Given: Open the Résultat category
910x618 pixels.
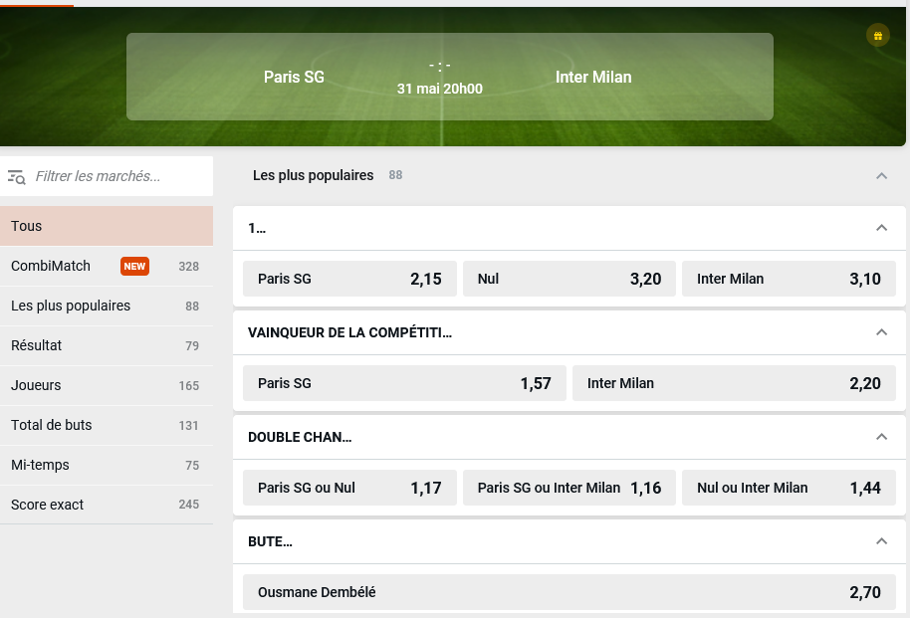Looking at the screenshot, I should click(107, 345).
